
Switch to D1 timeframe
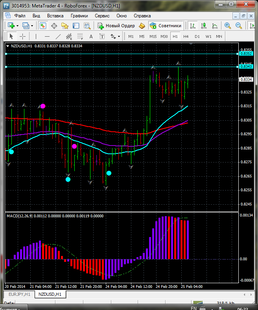pos(197,36)
